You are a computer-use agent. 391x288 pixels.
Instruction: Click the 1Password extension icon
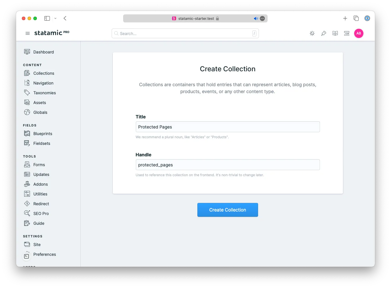click(367, 18)
